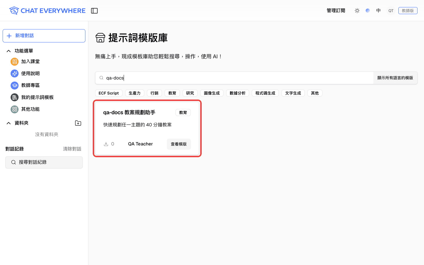
Task: Toggle the sidebar panel icon
Action: tap(94, 11)
